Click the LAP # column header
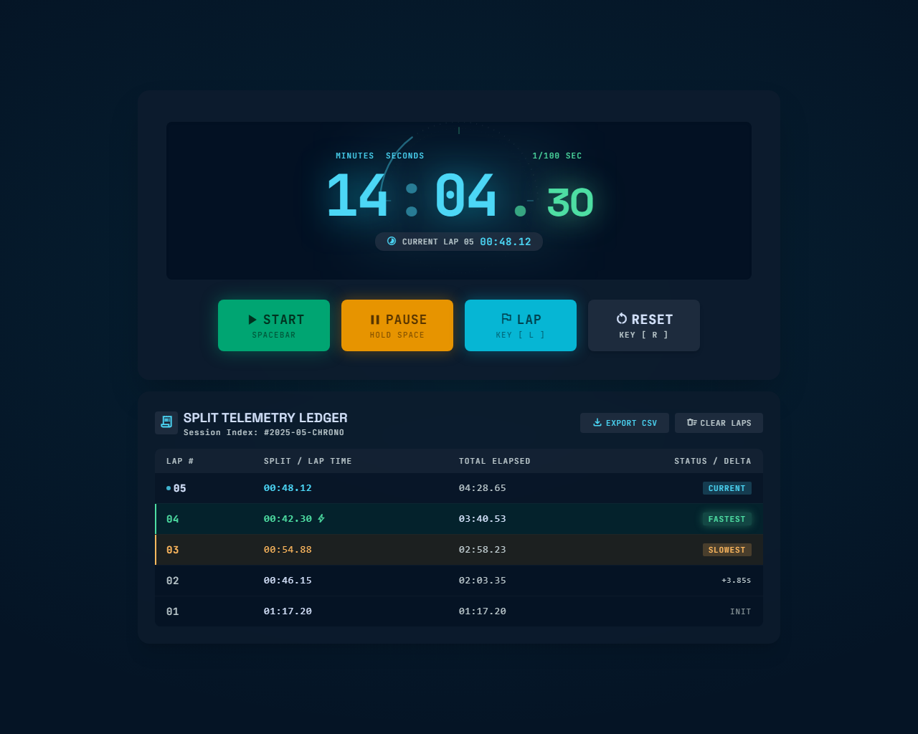918x734 pixels. tap(180, 461)
